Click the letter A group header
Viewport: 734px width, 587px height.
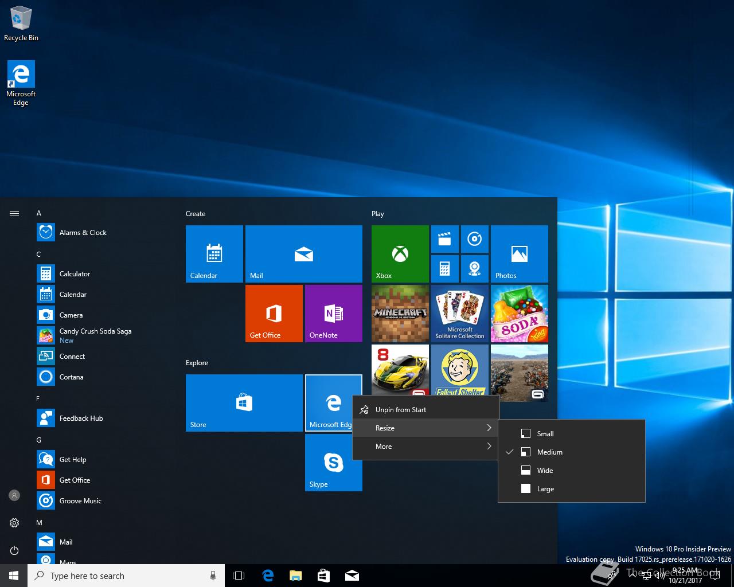click(39, 213)
